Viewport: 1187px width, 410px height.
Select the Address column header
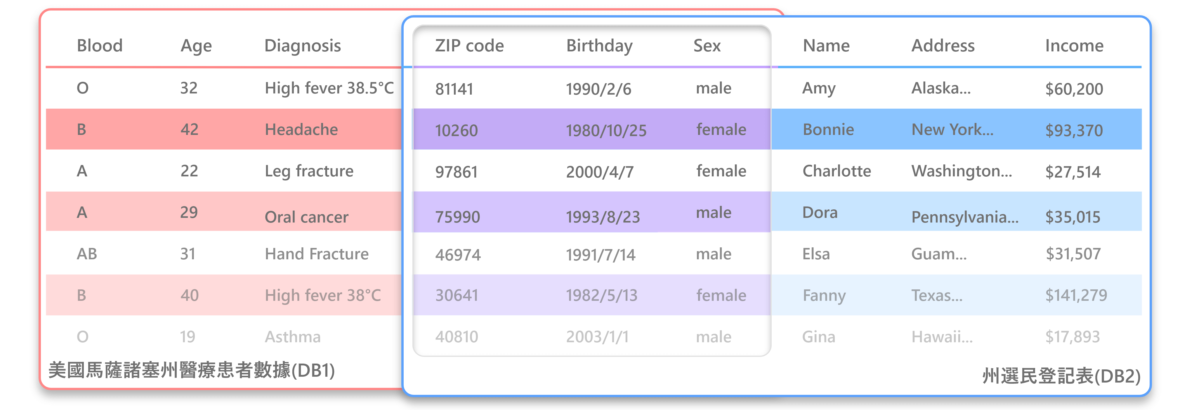[943, 46]
